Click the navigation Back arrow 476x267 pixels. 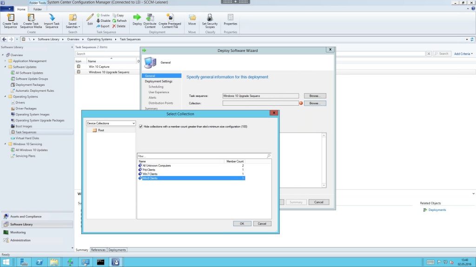tap(4, 39)
